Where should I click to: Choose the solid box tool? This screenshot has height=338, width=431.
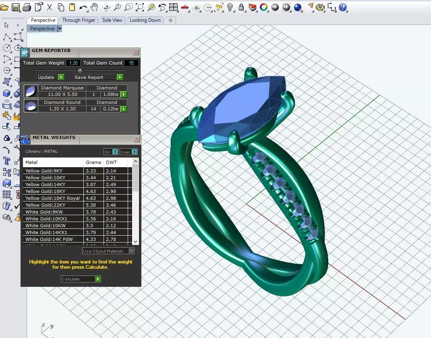7,93
